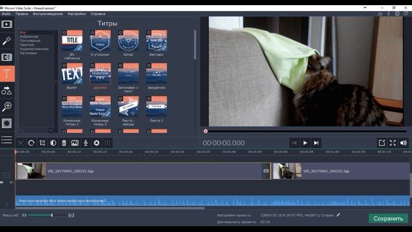The width and height of the screenshot is (412, 232).
Task: Open the pan and zoom tool
Action: click(x=7, y=107)
